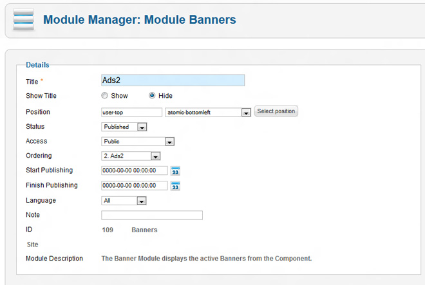The width and height of the screenshot is (425, 285).
Task: Click the Site label below ID
Action: tap(32, 245)
